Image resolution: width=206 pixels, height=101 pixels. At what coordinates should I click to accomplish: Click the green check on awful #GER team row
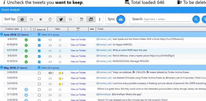point(26,51)
